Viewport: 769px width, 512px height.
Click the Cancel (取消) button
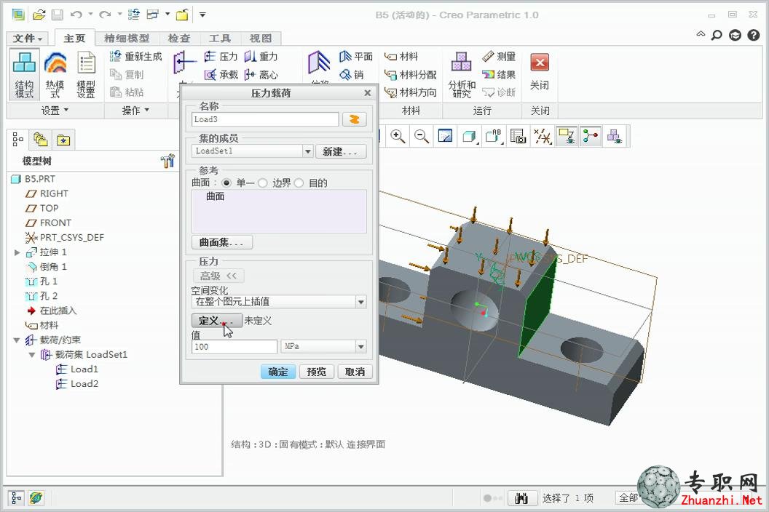pos(355,372)
